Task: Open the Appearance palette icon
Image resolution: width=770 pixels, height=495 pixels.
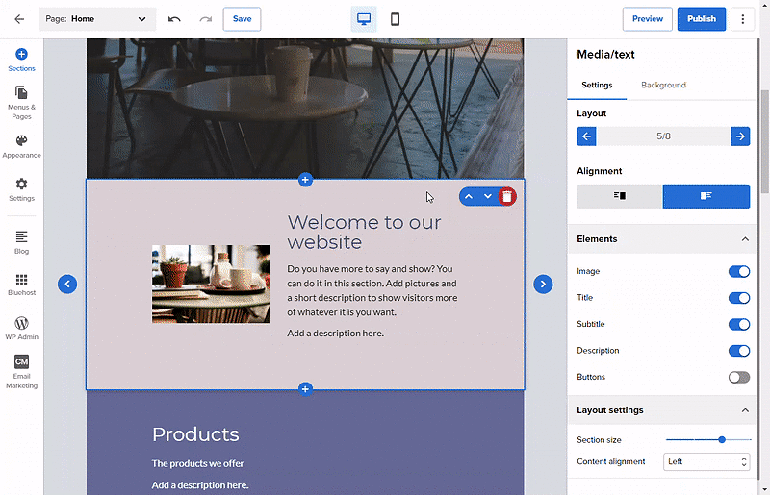Action: coord(21,145)
